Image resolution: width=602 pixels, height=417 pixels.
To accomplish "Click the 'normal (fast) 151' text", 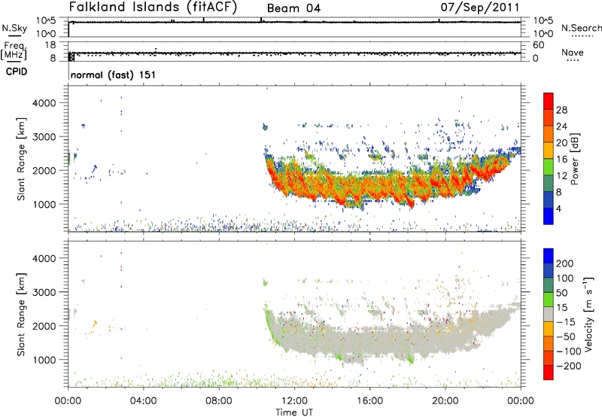I will [114, 75].
